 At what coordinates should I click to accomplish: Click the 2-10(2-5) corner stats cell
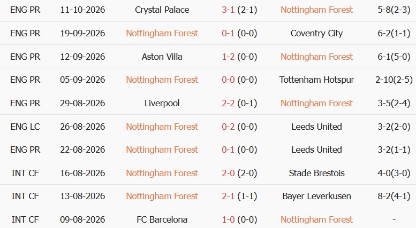[394, 80]
